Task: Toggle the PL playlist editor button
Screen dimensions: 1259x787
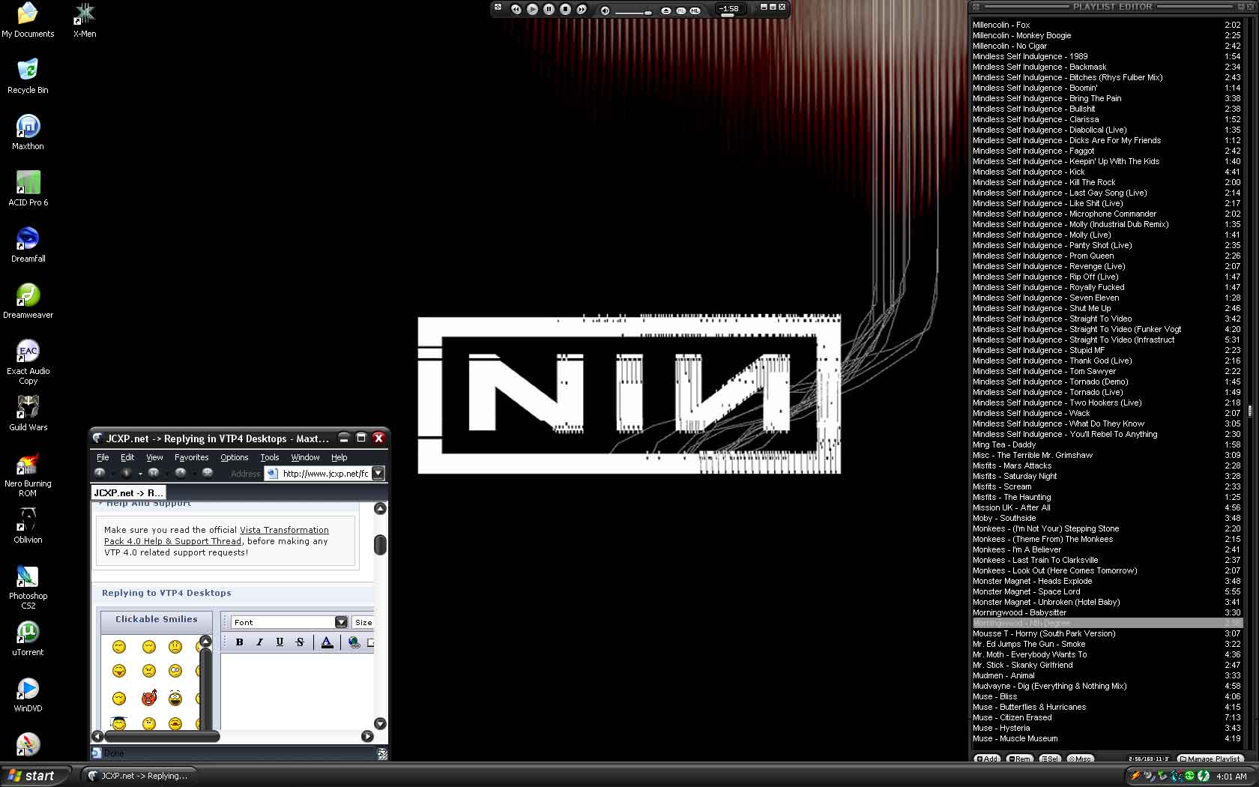Action: click(x=680, y=10)
